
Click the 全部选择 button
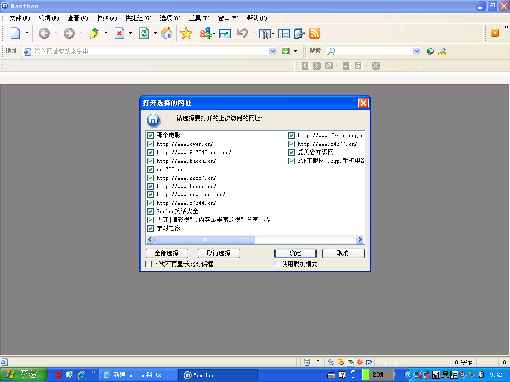167,253
